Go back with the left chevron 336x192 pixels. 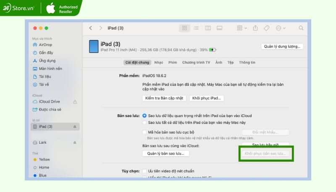91,28
